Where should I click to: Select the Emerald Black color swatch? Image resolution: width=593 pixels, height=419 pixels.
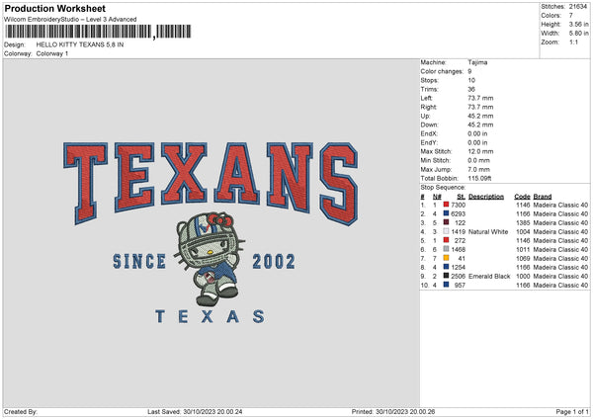pyautogui.click(x=447, y=276)
